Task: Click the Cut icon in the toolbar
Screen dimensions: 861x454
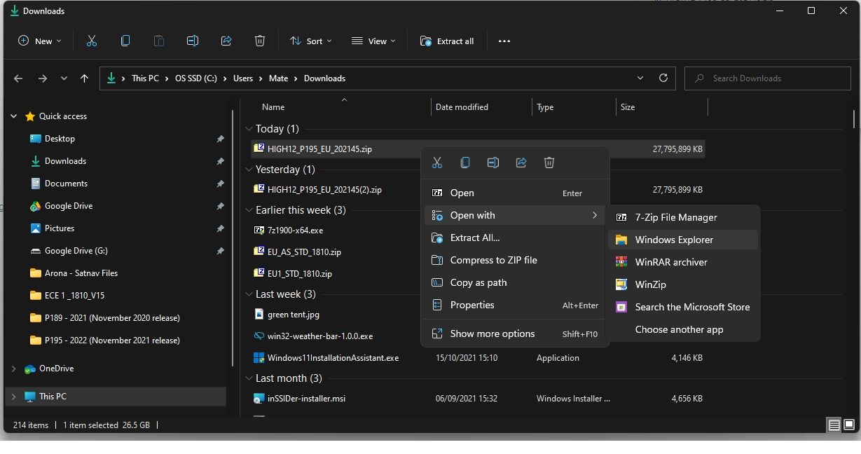Action: tap(91, 41)
